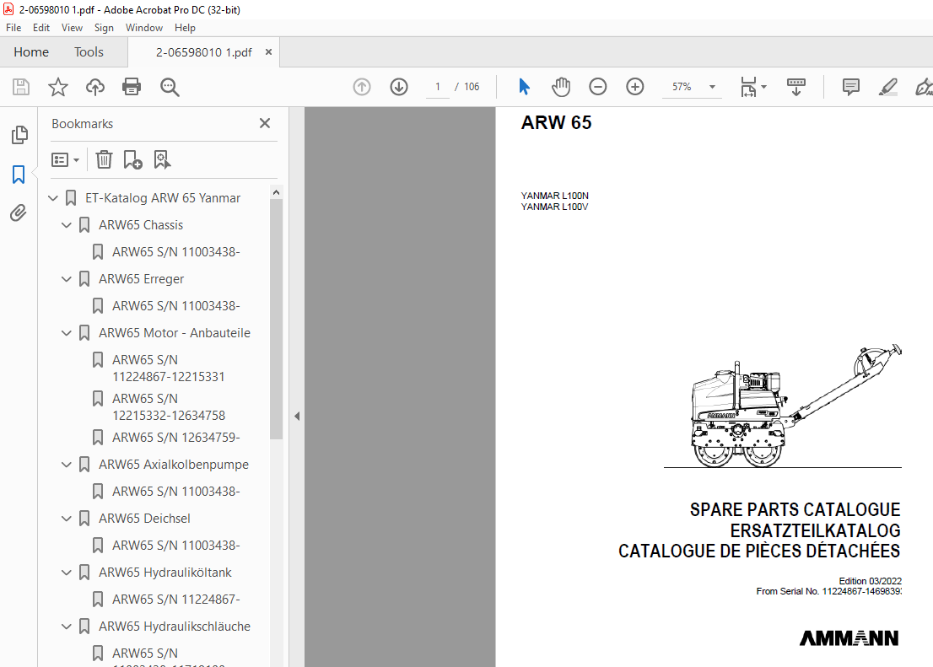This screenshot has width=933, height=667.
Task: Select the ET-Katalog ARW 65 Yanmar bookmark
Action: tap(163, 198)
